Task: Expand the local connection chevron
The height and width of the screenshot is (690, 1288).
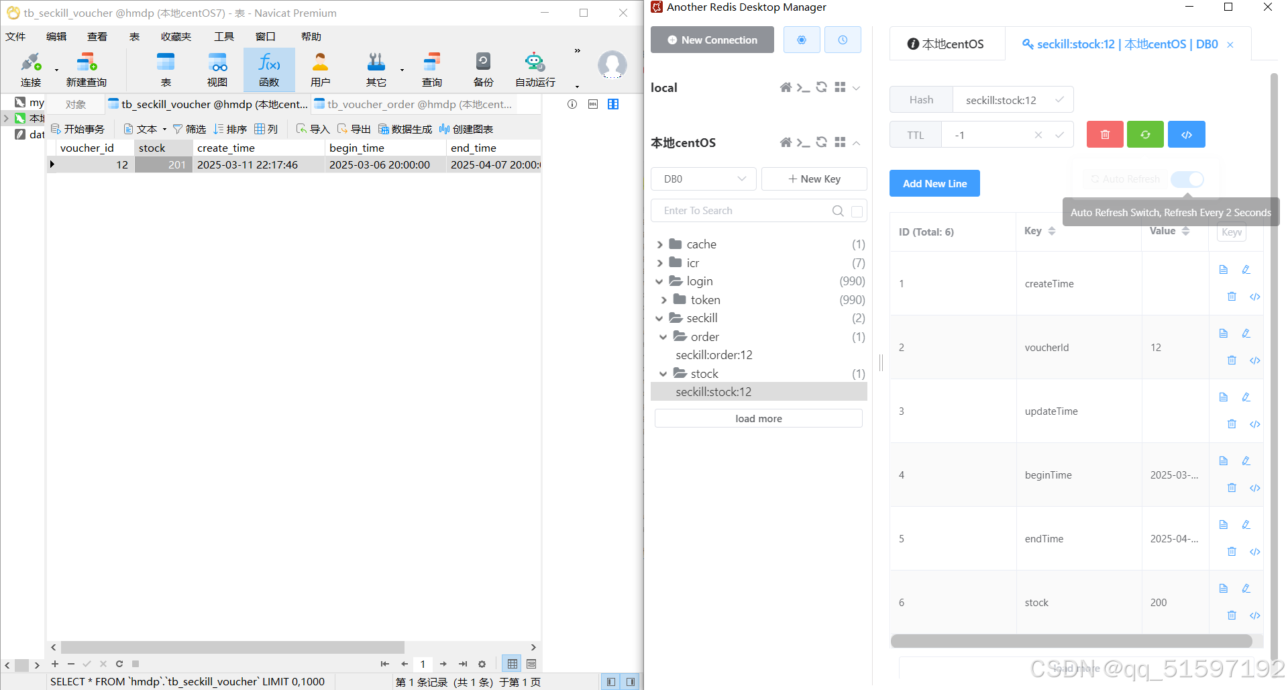Action: coord(856,88)
